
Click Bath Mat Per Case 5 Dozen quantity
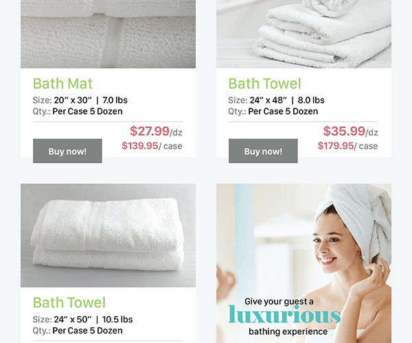78,111
